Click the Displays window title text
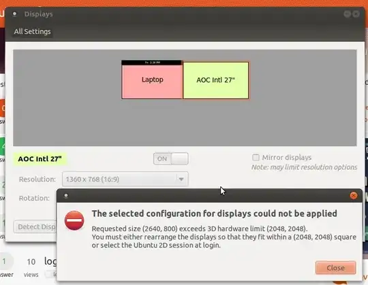This screenshot has width=368, height=285. pos(38,14)
